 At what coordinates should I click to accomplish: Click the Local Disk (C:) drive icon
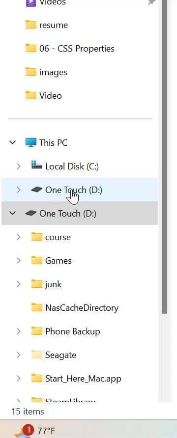tap(37, 165)
